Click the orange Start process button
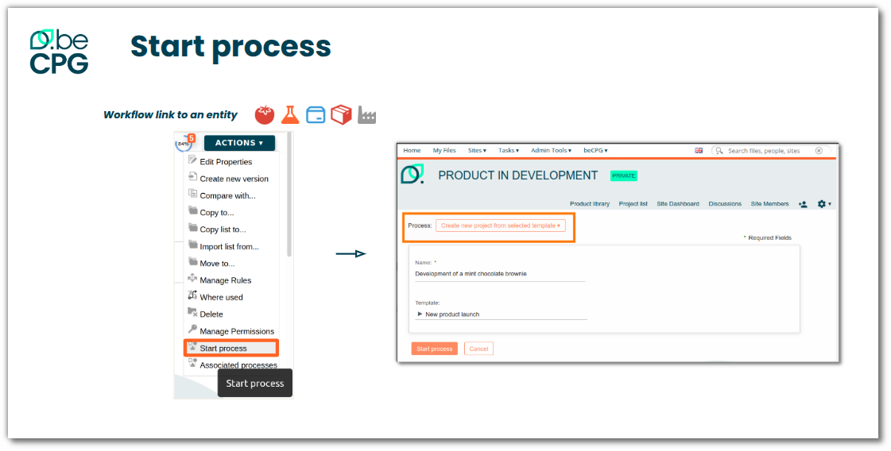The height and width of the screenshot is (451, 891). click(x=434, y=349)
